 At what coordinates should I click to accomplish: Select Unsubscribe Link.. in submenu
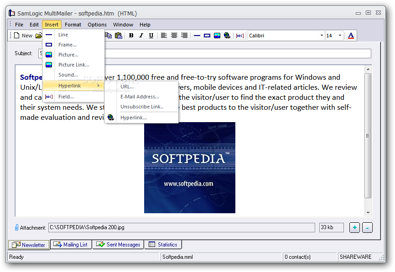(141, 107)
